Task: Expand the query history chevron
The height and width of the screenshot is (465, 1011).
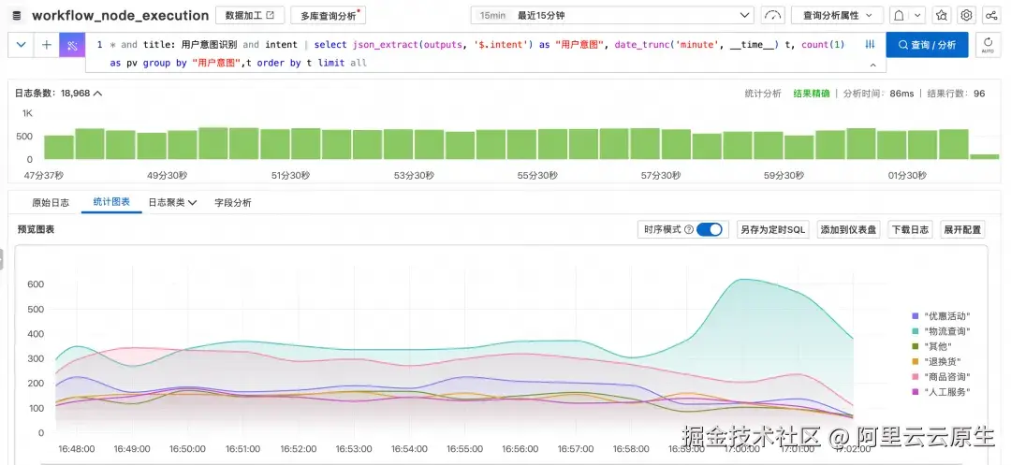Action: [x=21, y=45]
